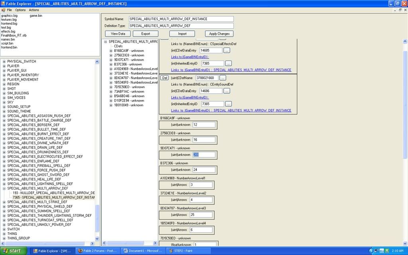Select SPECIAL_ABILITIES_HEAL_LIFE_DEF in tree

click(x=34, y=179)
